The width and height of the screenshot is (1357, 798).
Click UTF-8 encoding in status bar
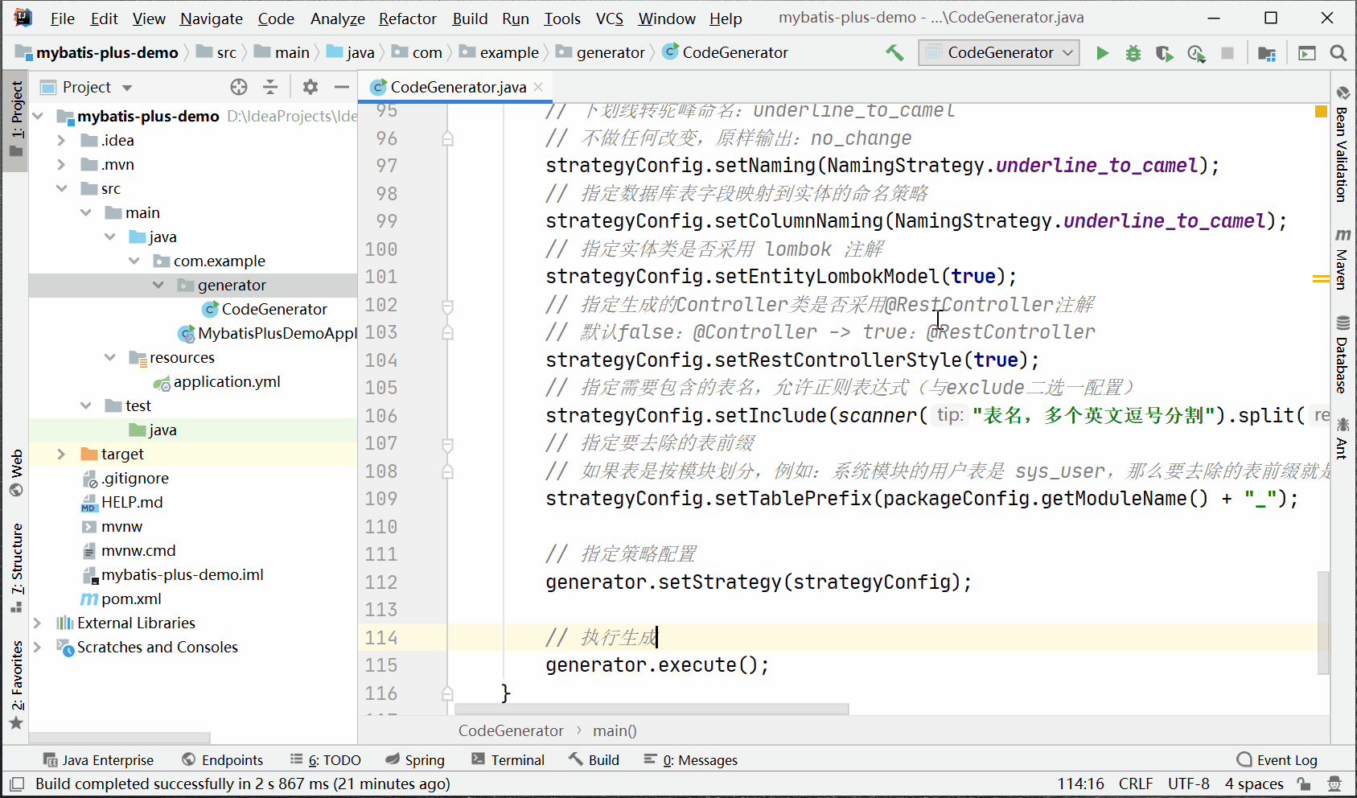tap(1188, 784)
